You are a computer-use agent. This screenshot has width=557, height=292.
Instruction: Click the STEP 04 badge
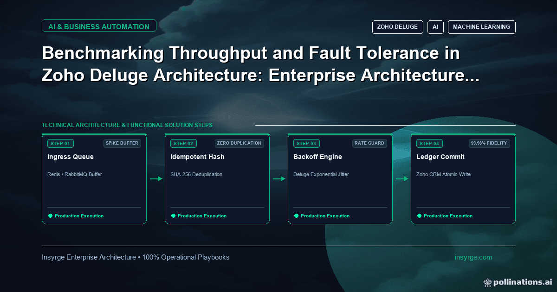pyautogui.click(x=429, y=144)
